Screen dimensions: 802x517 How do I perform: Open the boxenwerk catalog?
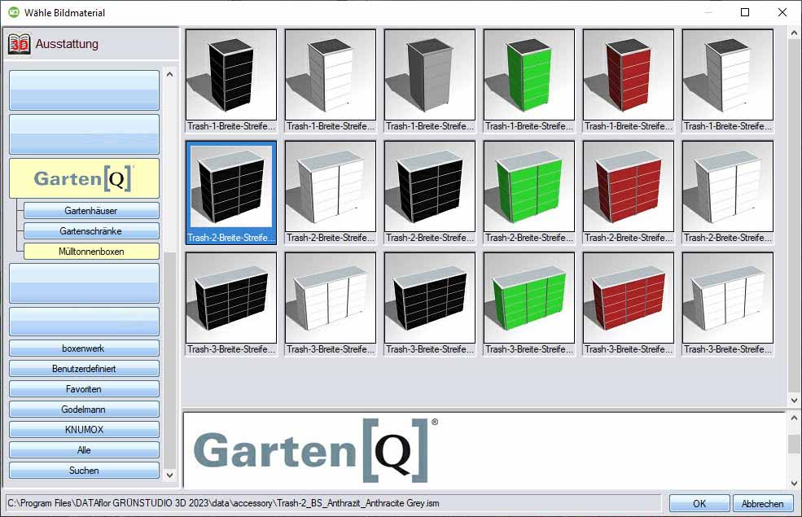click(x=84, y=348)
